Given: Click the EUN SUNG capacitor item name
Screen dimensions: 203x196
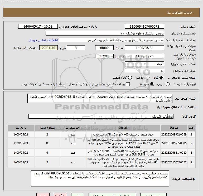Looking at the screenshot, I should coord(123,153).
